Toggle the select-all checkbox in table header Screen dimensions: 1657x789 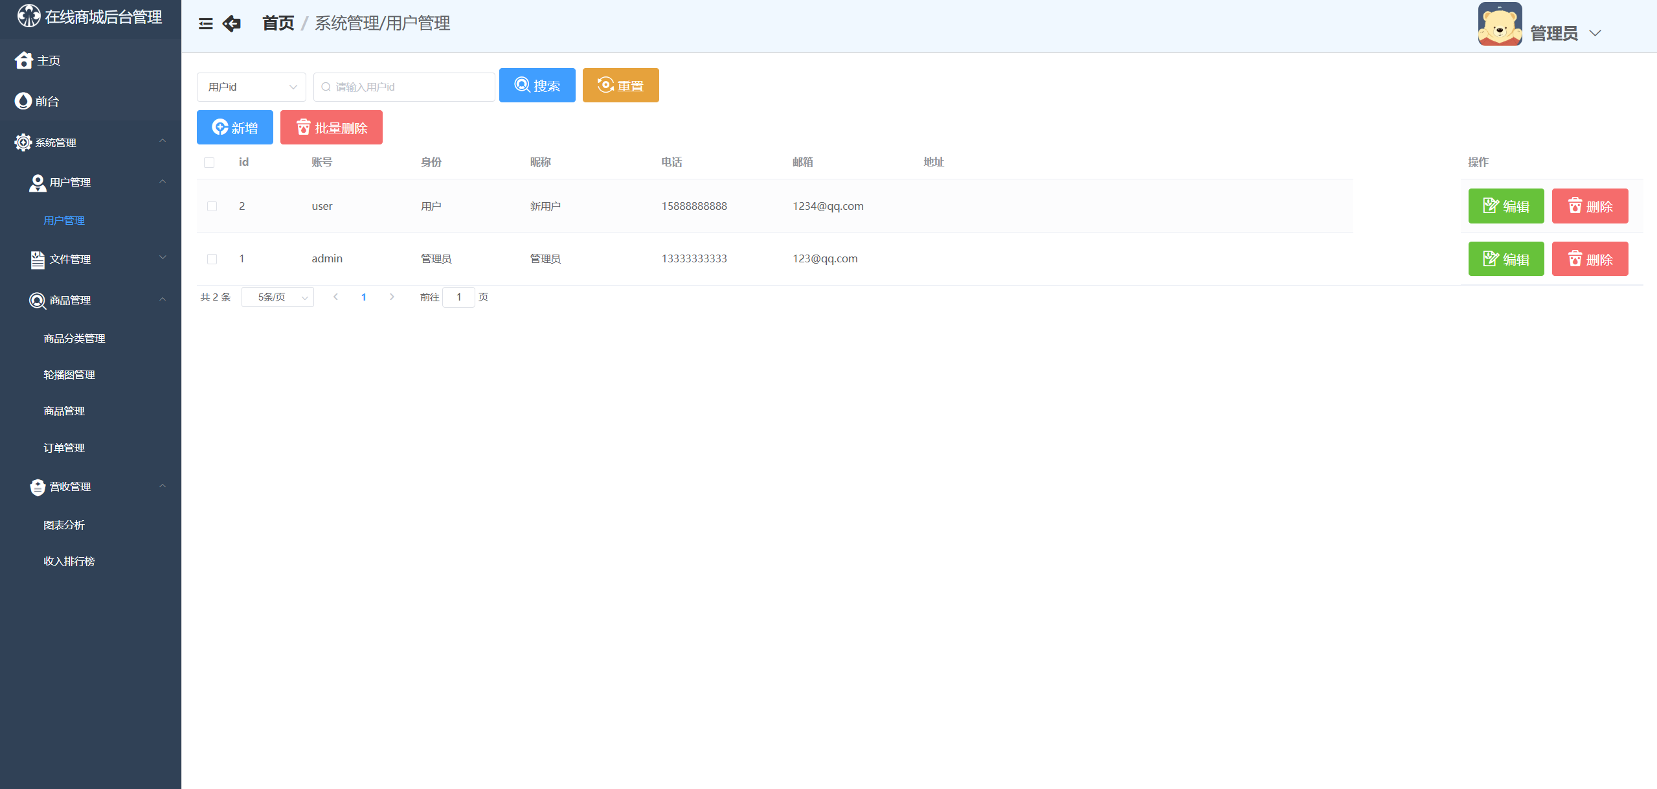(x=209, y=163)
